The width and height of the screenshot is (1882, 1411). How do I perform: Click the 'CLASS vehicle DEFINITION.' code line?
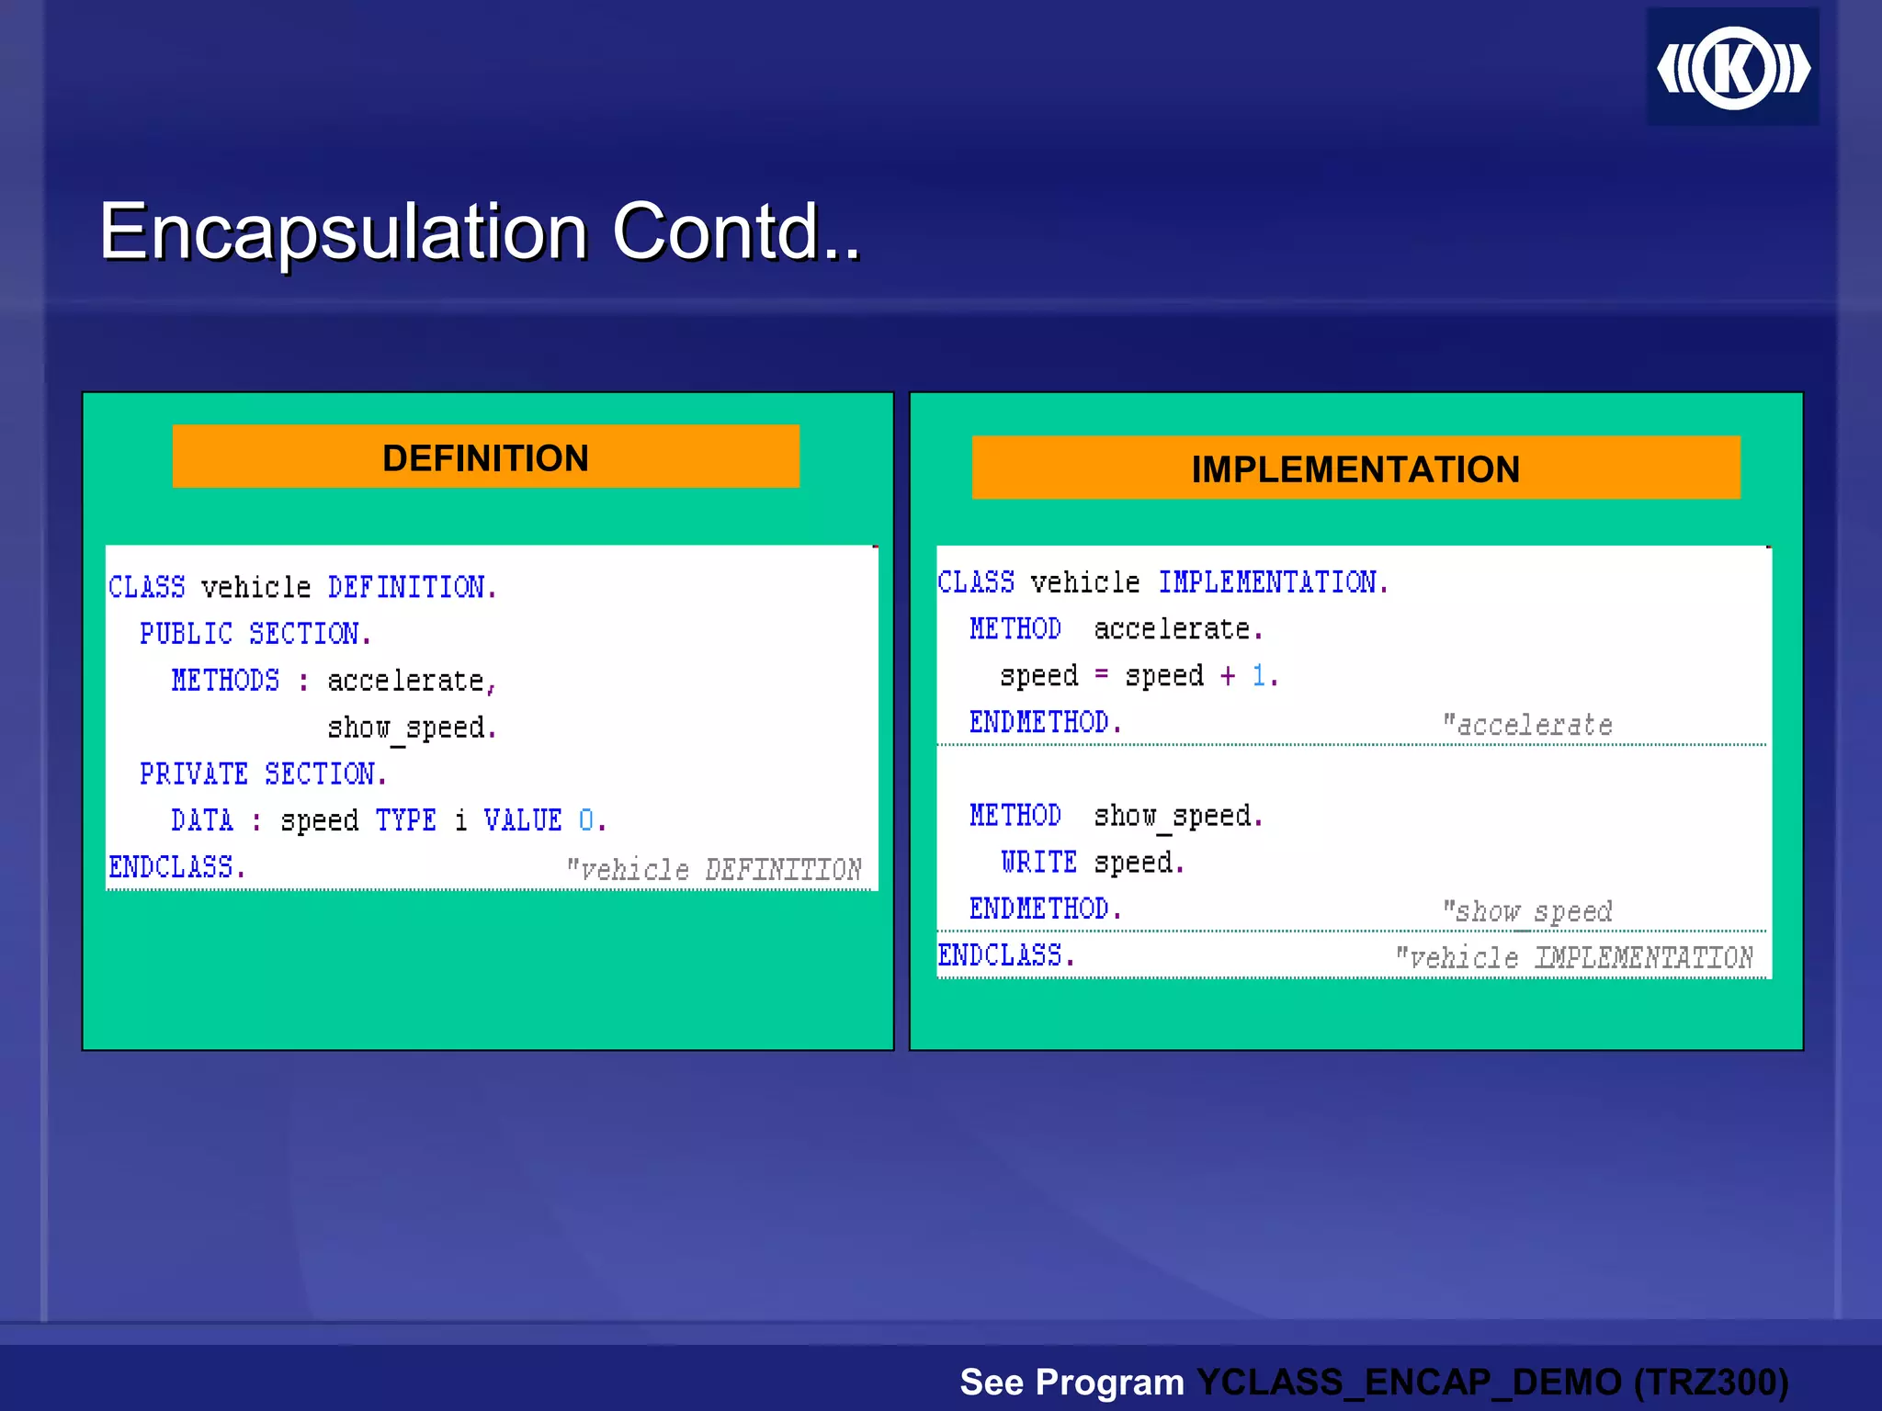click(302, 587)
